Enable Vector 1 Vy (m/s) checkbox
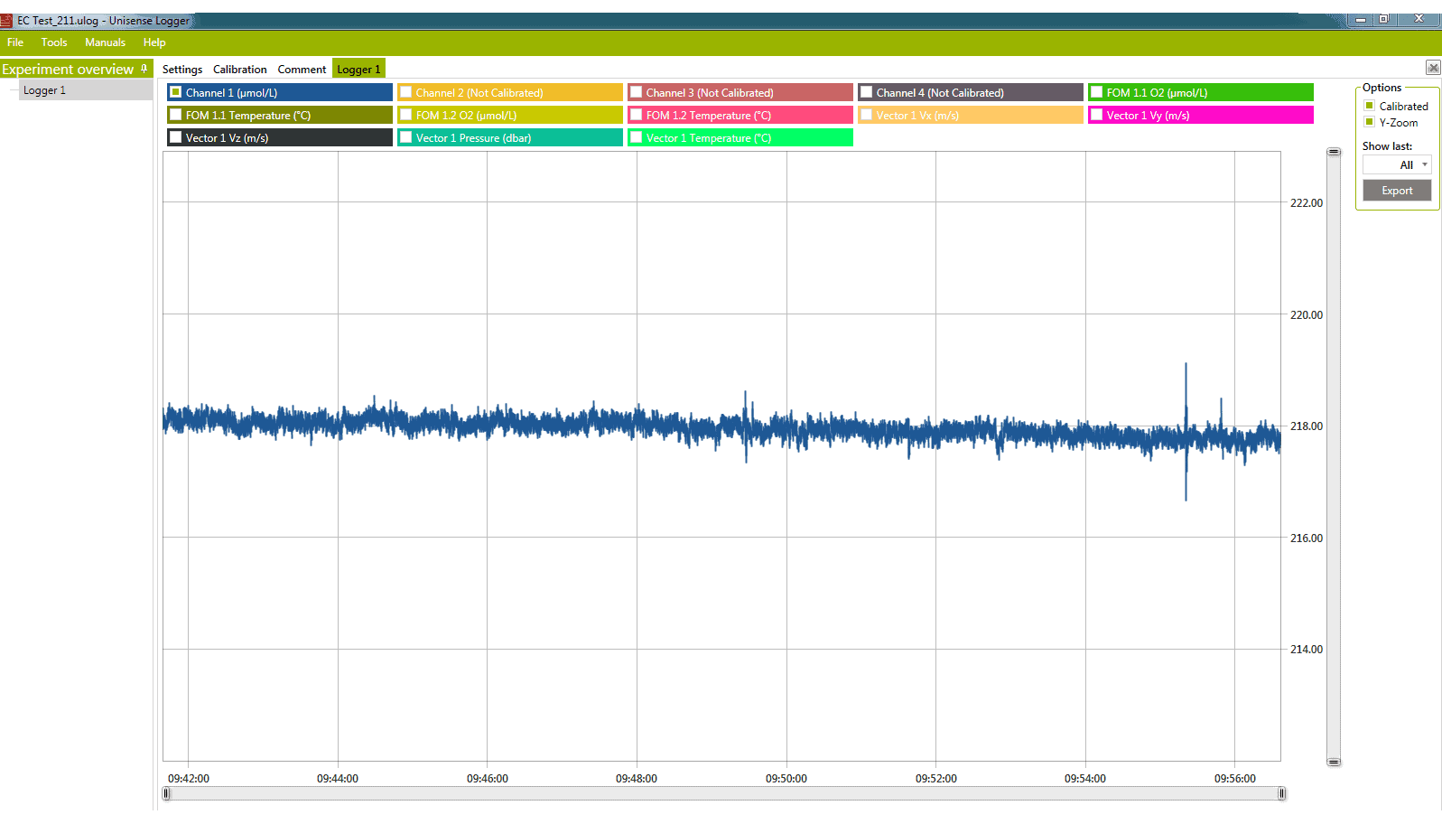This screenshot has height=824, width=1442. pyautogui.click(x=1097, y=115)
